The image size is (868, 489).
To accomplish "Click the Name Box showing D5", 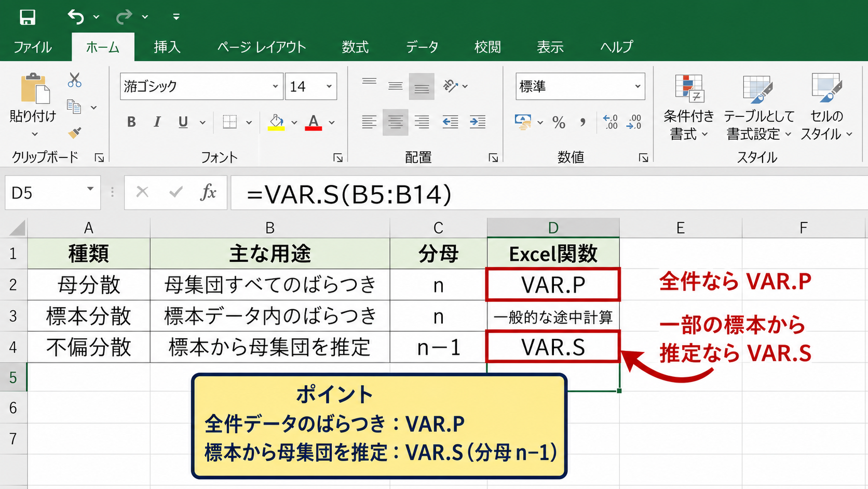I will pos(52,193).
